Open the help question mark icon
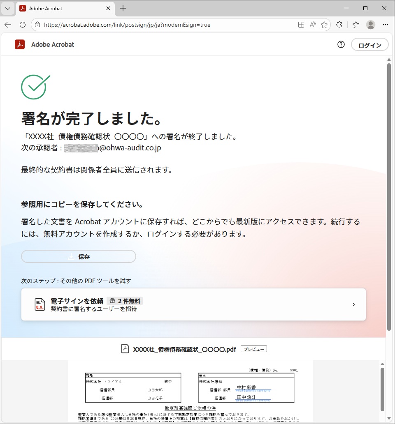The width and height of the screenshot is (395, 424). pos(341,45)
